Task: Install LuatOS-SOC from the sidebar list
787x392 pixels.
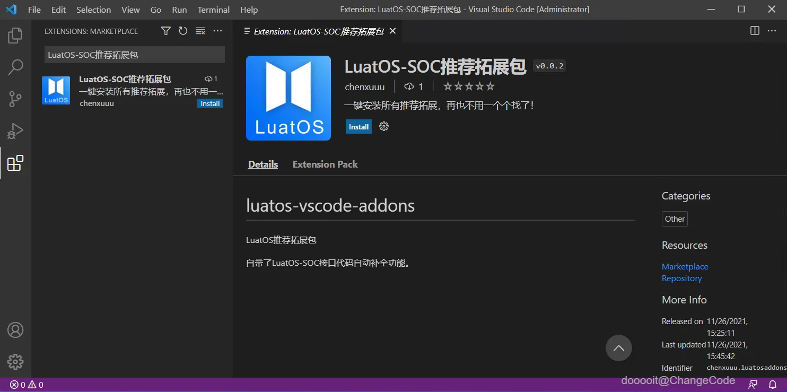Action: click(x=210, y=103)
